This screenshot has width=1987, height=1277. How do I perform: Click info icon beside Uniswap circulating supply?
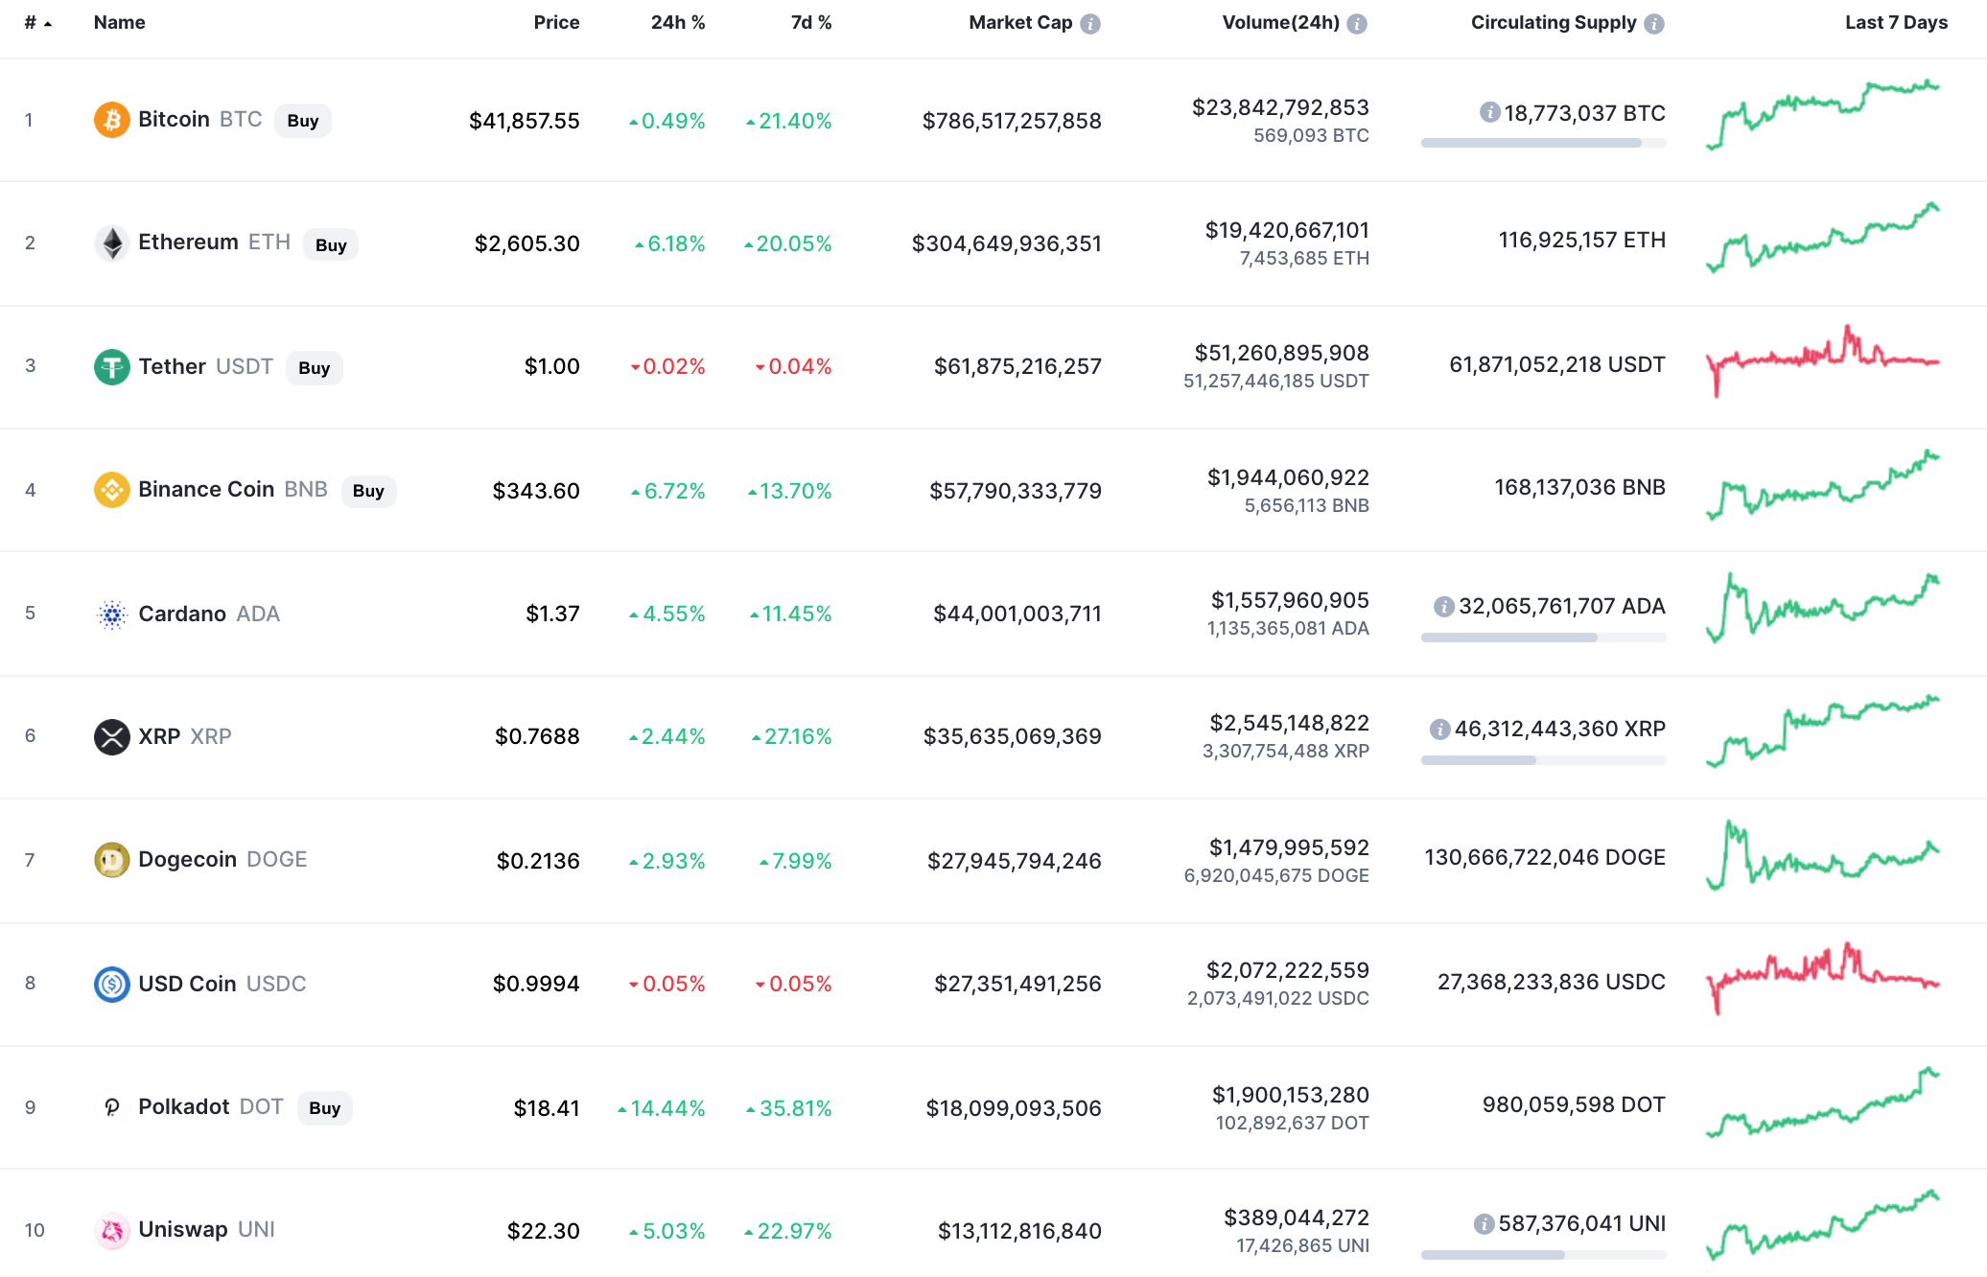(1484, 1224)
